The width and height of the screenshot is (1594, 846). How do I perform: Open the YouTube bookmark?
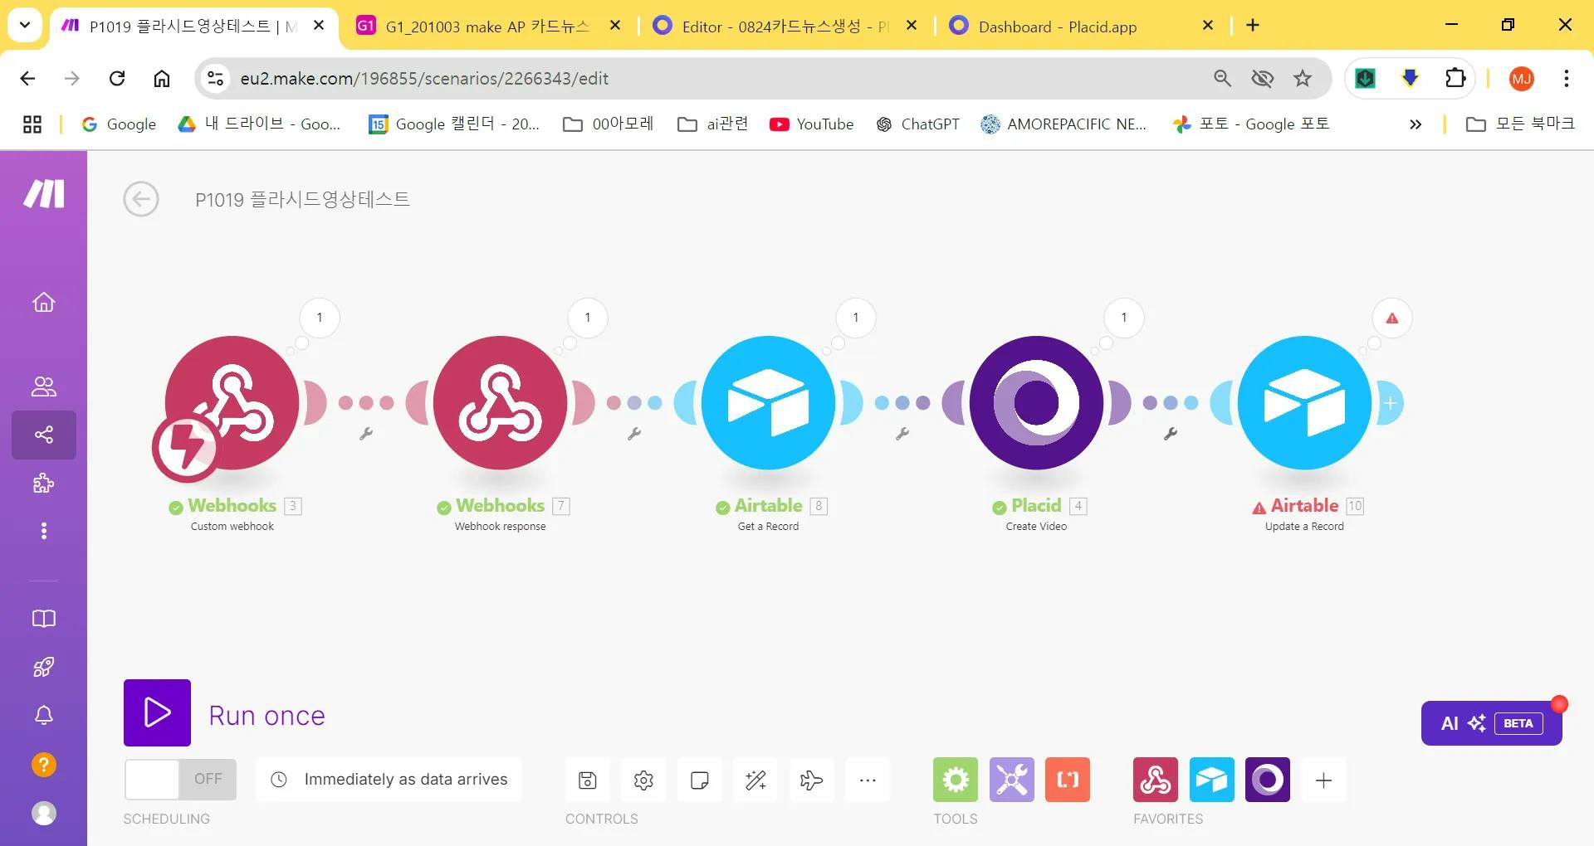pyautogui.click(x=812, y=124)
